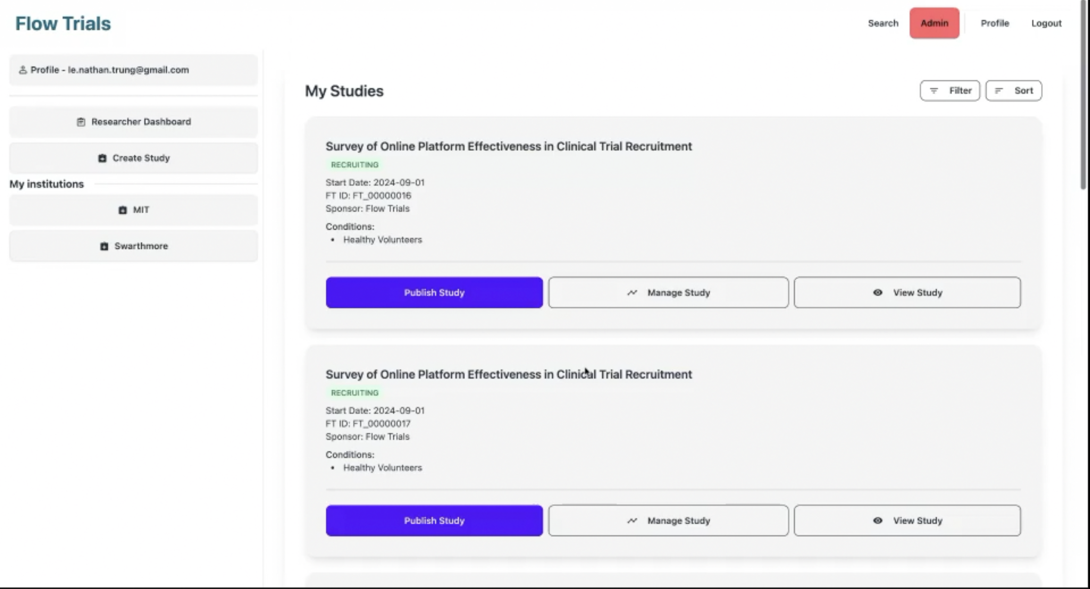Image resolution: width=1090 pixels, height=589 pixels.
Task: Click eye icon on first study's View Study
Action: [878, 293]
